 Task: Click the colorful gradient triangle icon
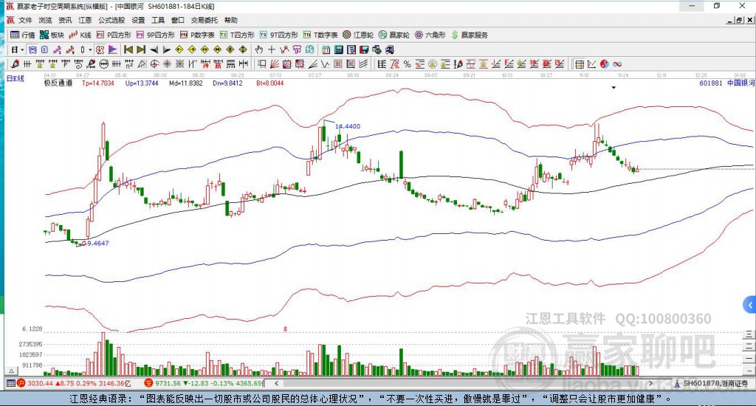[x=113, y=49]
